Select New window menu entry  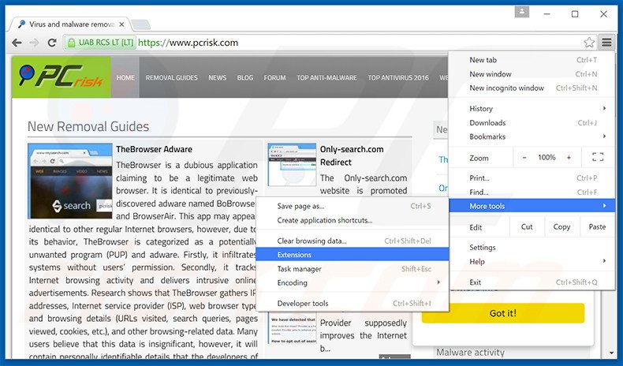532,74
